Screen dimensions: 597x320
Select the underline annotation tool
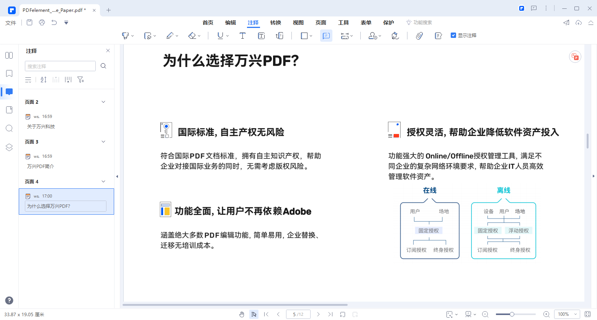tap(220, 36)
